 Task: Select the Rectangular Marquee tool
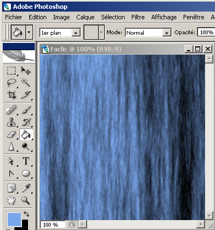pyautogui.click(x=11, y=71)
